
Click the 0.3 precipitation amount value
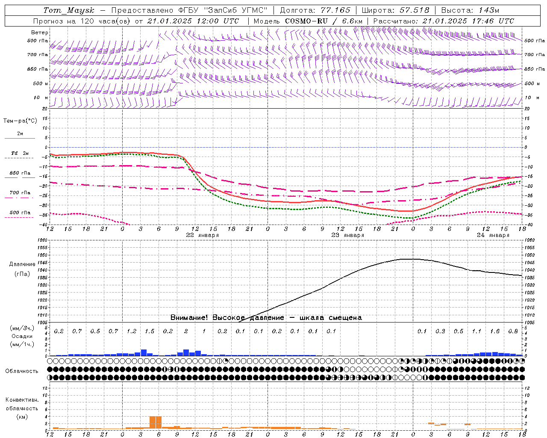point(441,331)
